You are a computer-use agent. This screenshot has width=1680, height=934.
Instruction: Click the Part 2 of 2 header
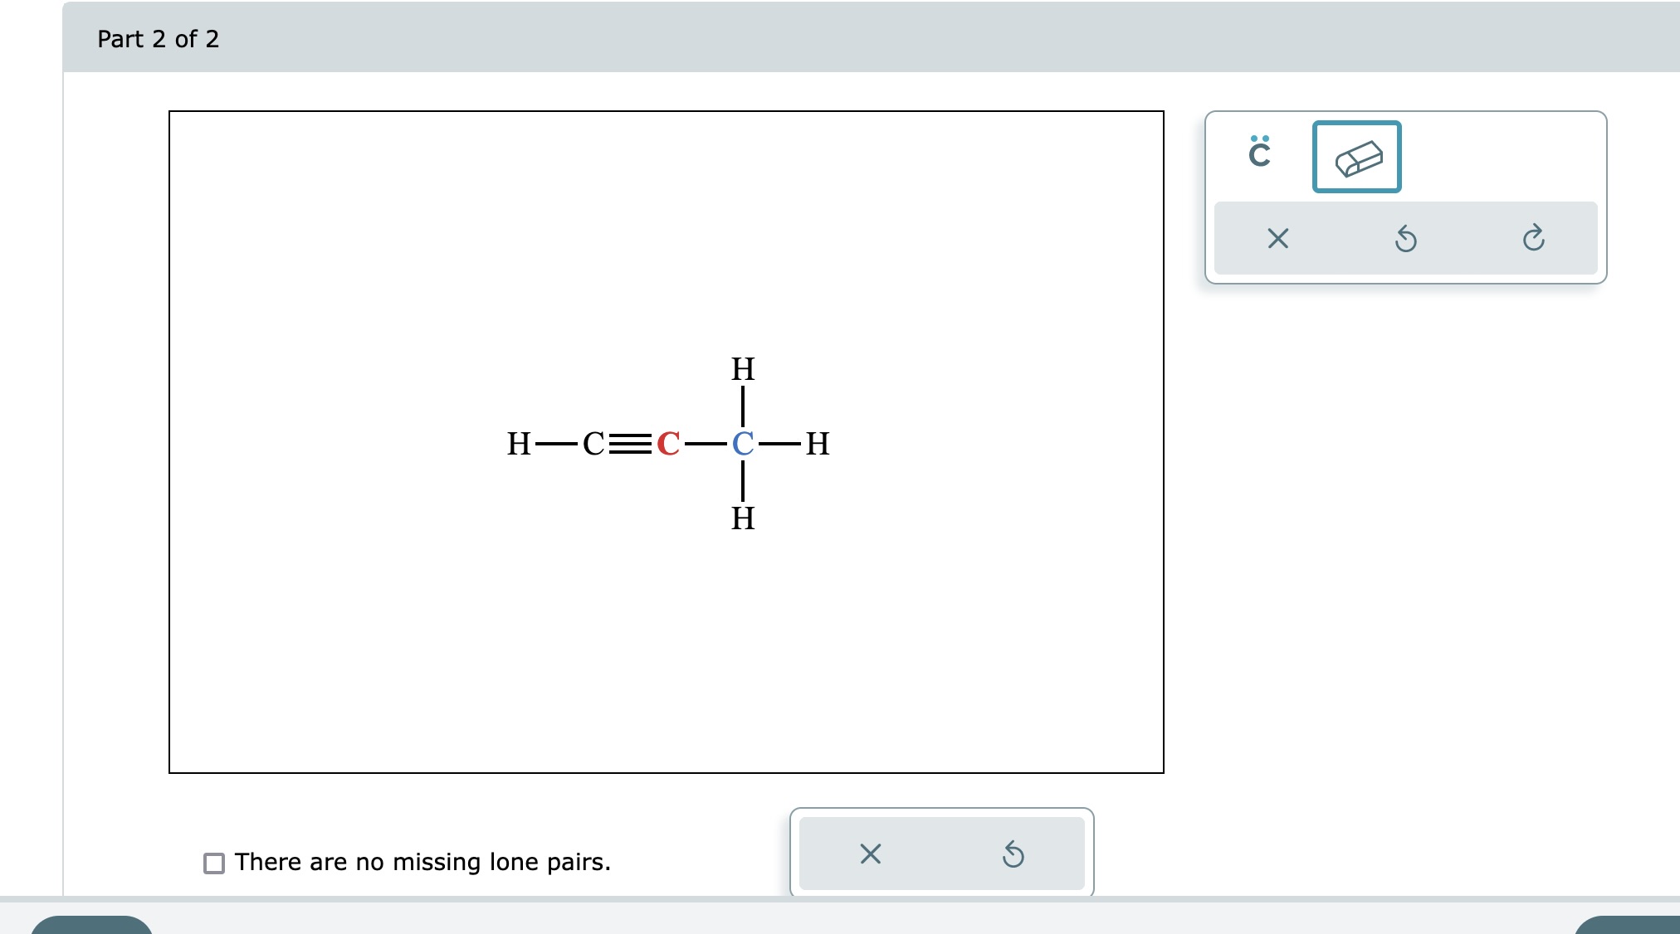159,39
